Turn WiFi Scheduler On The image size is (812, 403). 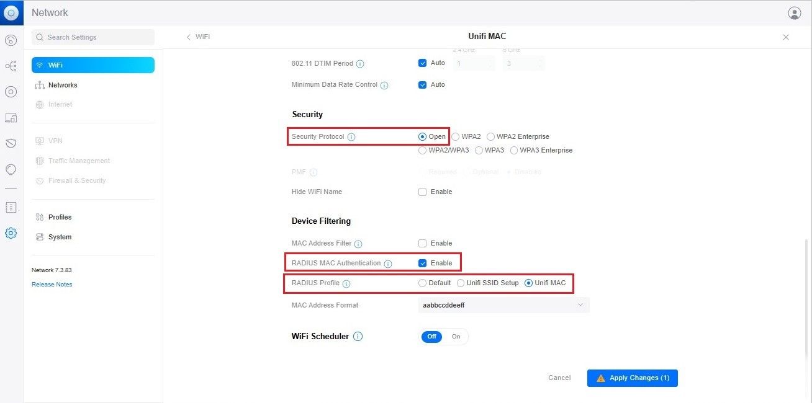tap(456, 337)
